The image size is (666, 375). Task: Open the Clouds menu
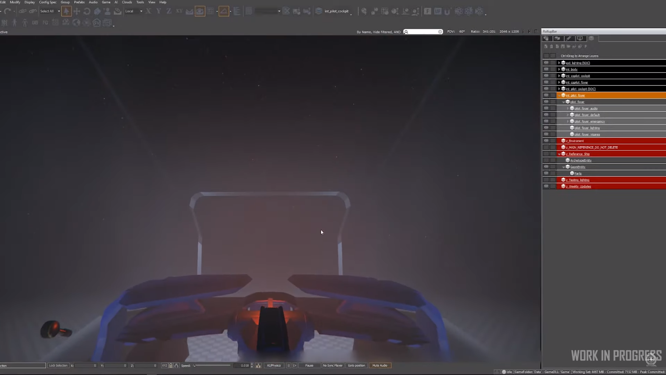click(x=127, y=2)
